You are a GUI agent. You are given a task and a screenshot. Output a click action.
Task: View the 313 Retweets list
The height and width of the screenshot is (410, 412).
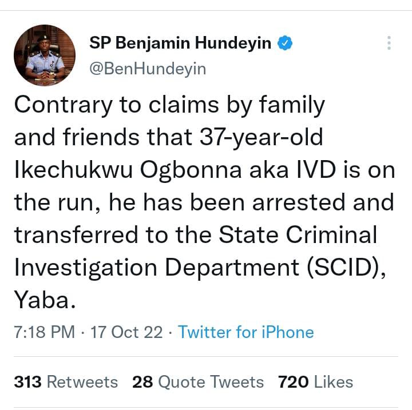pyautogui.click(x=66, y=382)
